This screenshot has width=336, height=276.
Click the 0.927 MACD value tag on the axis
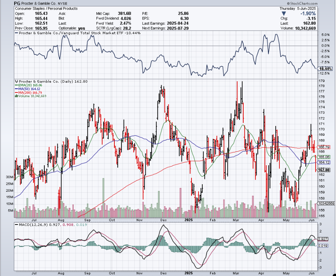(323, 239)
